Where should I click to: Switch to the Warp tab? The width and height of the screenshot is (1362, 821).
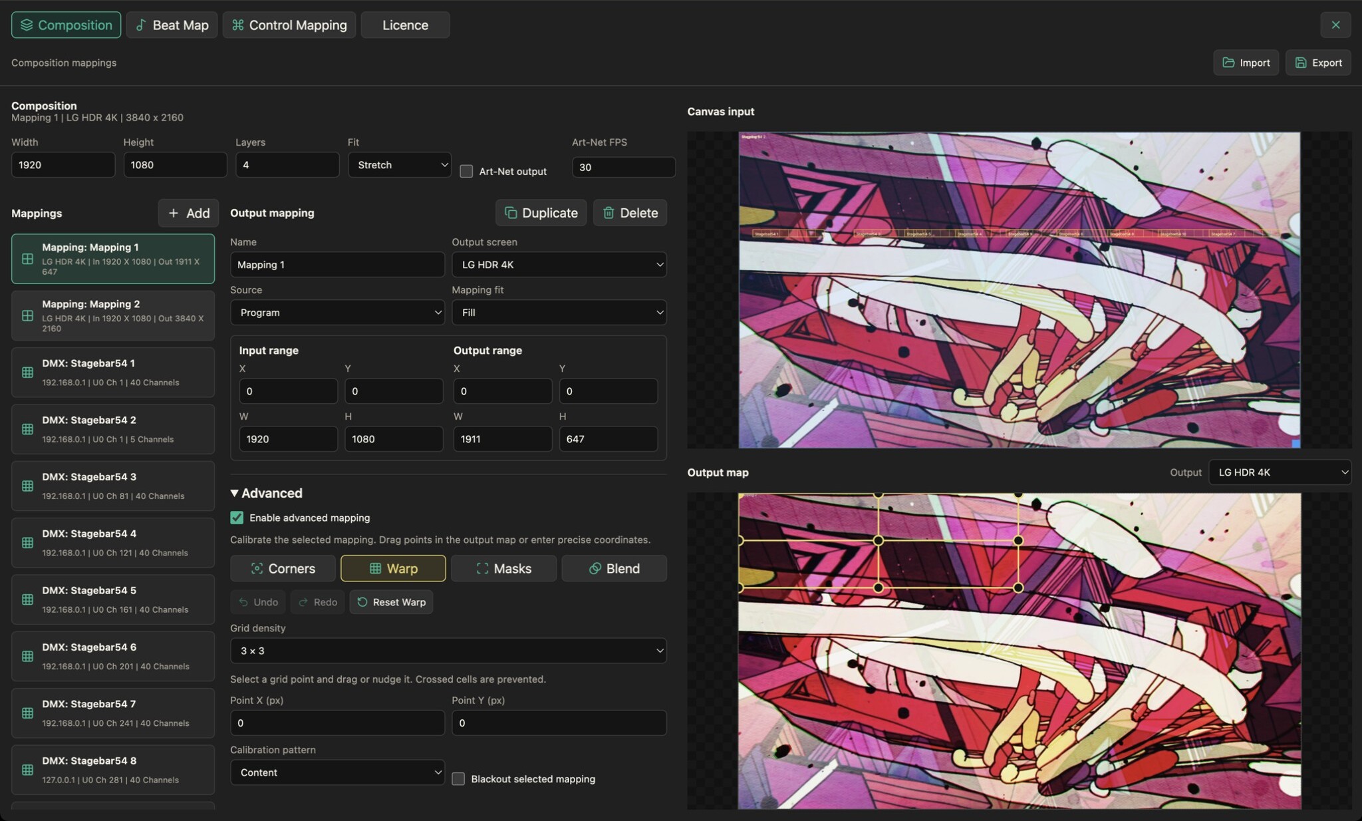coord(393,568)
